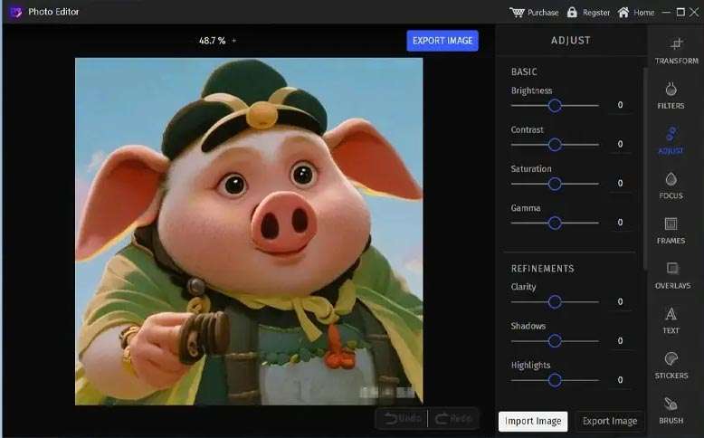Select the Brush tool
Image resolution: width=704 pixels, height=438 pixels.
click(x=671, y=410)
